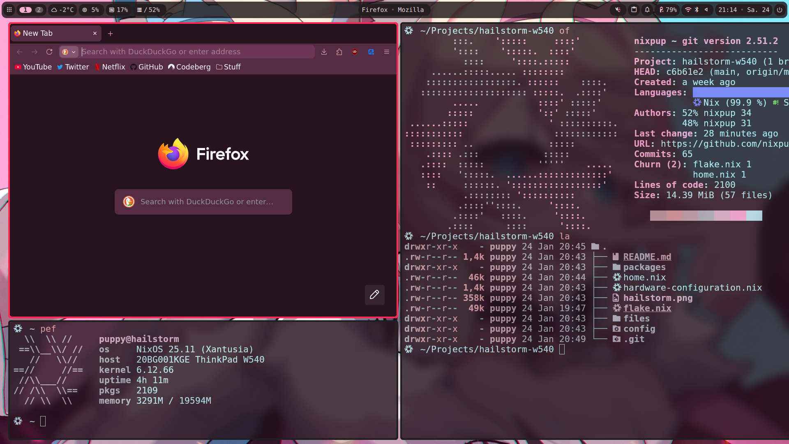Open the notifications bell in the top bar
Viewport: 789px width, 444px height.
(x=647, y=9)
